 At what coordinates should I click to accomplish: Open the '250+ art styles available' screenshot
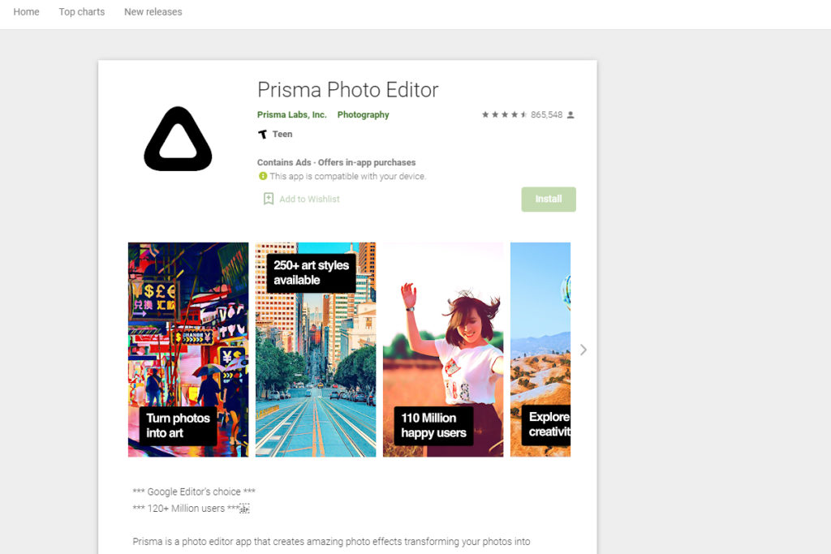pyautogui.click(x=316, y=350)
